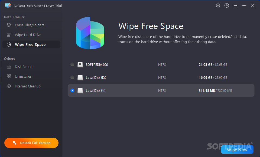Image resolution: width=260 pixels, height=157 pixels.
Task: Click the Wipe Free Space page heading
Action: point(151,26)
